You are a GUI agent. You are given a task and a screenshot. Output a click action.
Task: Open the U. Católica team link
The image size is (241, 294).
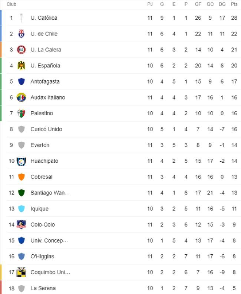[x=44, y=18]
